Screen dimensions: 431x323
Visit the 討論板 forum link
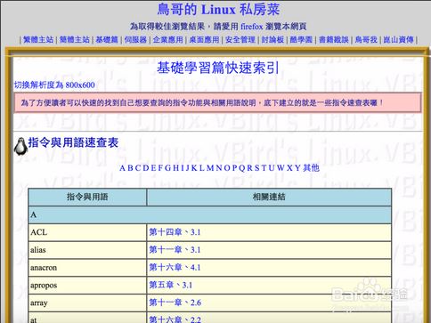click(x=272, y=39)
